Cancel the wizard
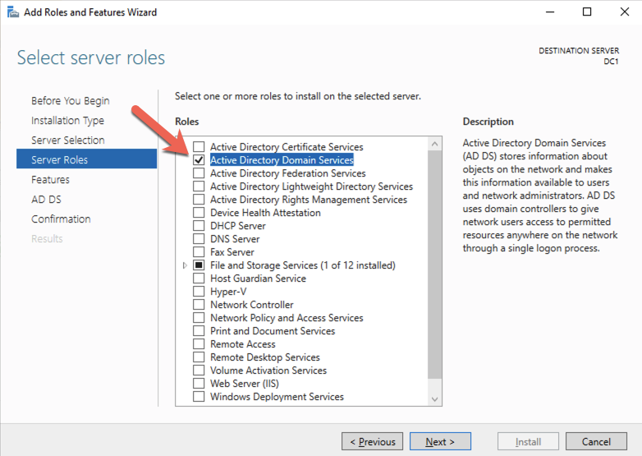The height and width of the screenshot is (456, 642). coord(596,442)
